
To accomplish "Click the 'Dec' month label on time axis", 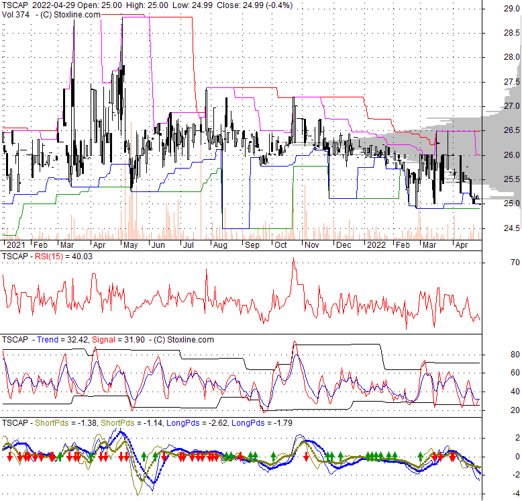I will tap(344, 245).
